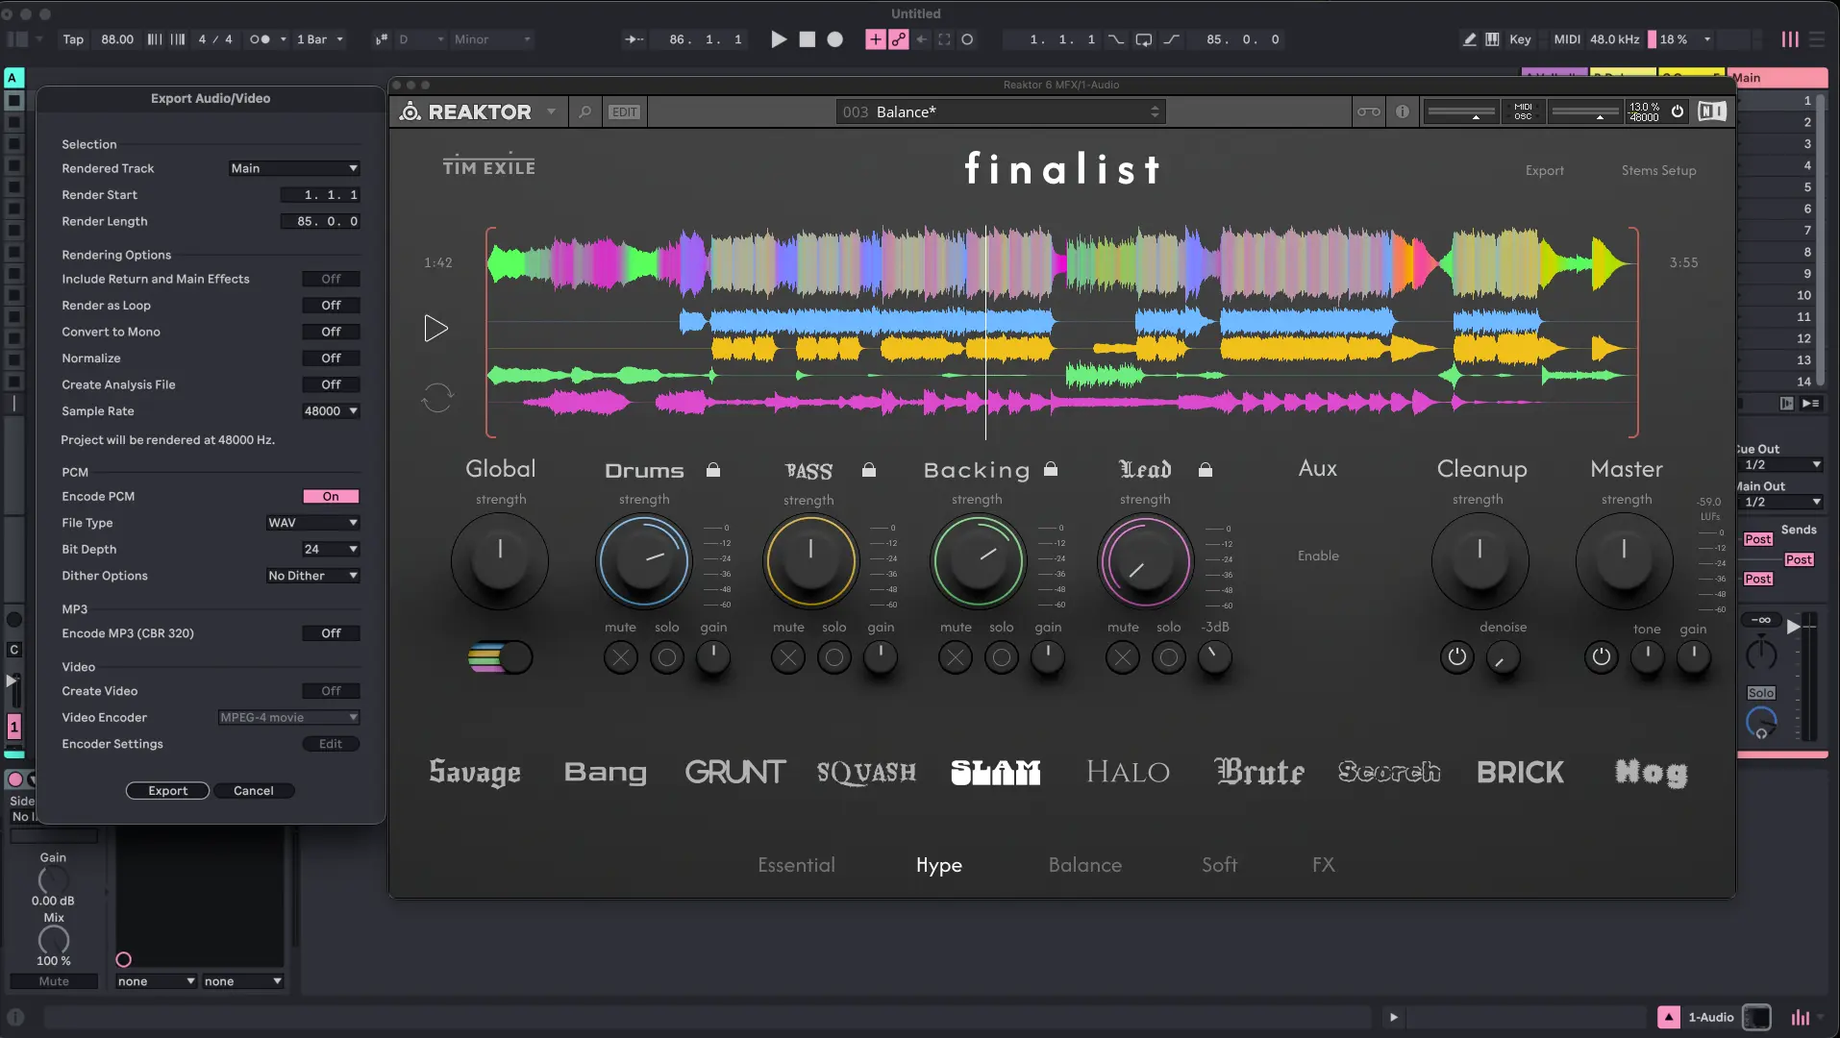
Task: Toggle the computer MIDI keyboard icon
Action: tap(1492, 39)
